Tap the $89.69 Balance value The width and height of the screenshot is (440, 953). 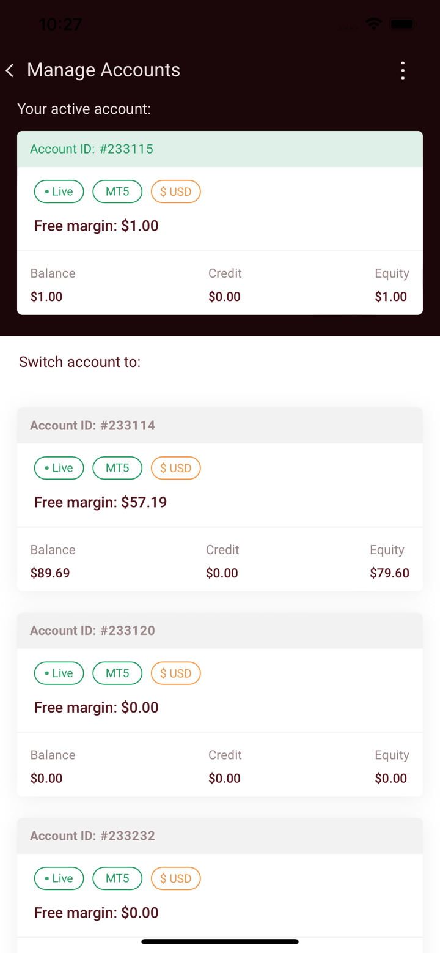[x=50, y=573]
